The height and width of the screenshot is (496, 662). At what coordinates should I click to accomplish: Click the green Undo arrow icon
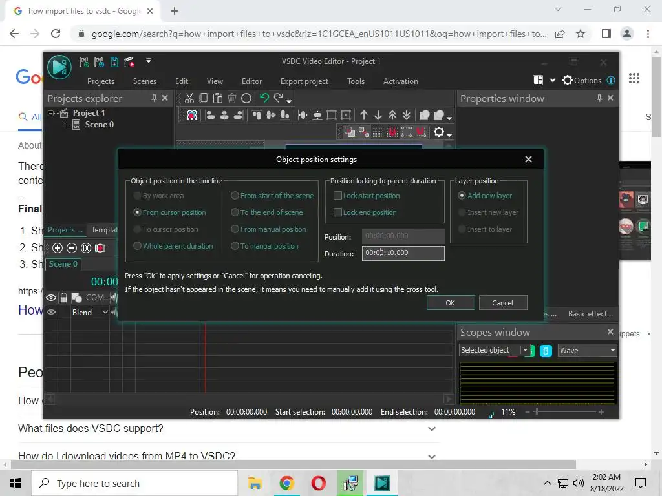(x=264, y=99)
